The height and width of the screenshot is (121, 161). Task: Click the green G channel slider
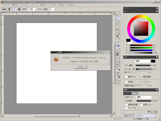pos(141,48)
